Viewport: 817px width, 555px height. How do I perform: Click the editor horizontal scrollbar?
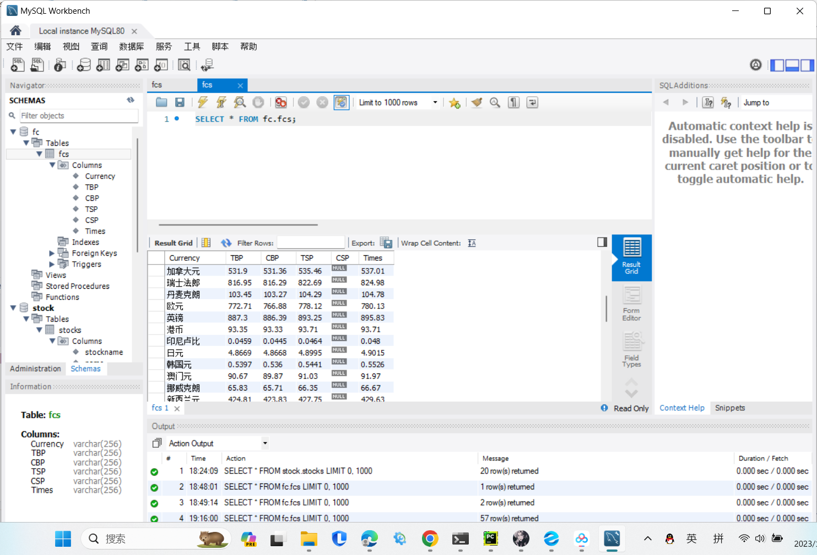click(x=238, y=224)
